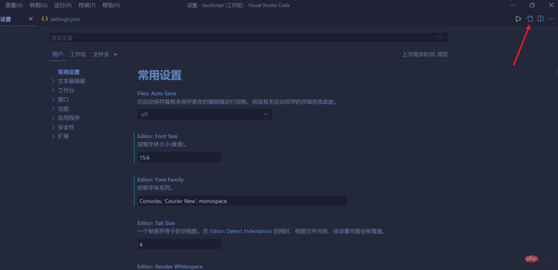The width and height of the screenshot is (558, 270).
Task: Click the Tab Size field showing 4
Action: pyautogui.click(x=179, y=245)
